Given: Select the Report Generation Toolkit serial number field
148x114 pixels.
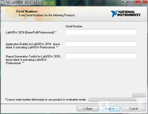Looking at the screenshot, I should click(101, 56).
